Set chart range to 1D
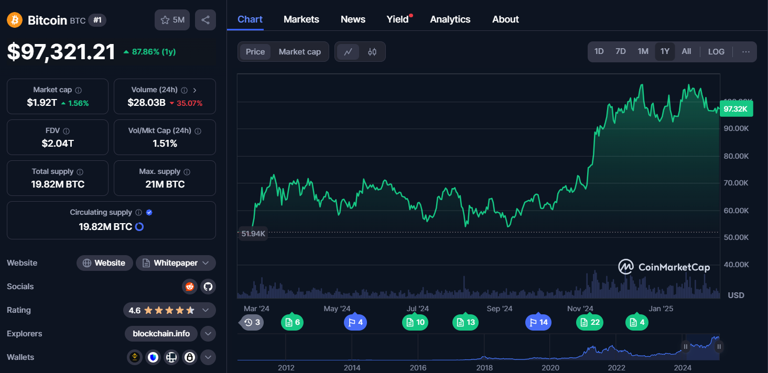 599,51
